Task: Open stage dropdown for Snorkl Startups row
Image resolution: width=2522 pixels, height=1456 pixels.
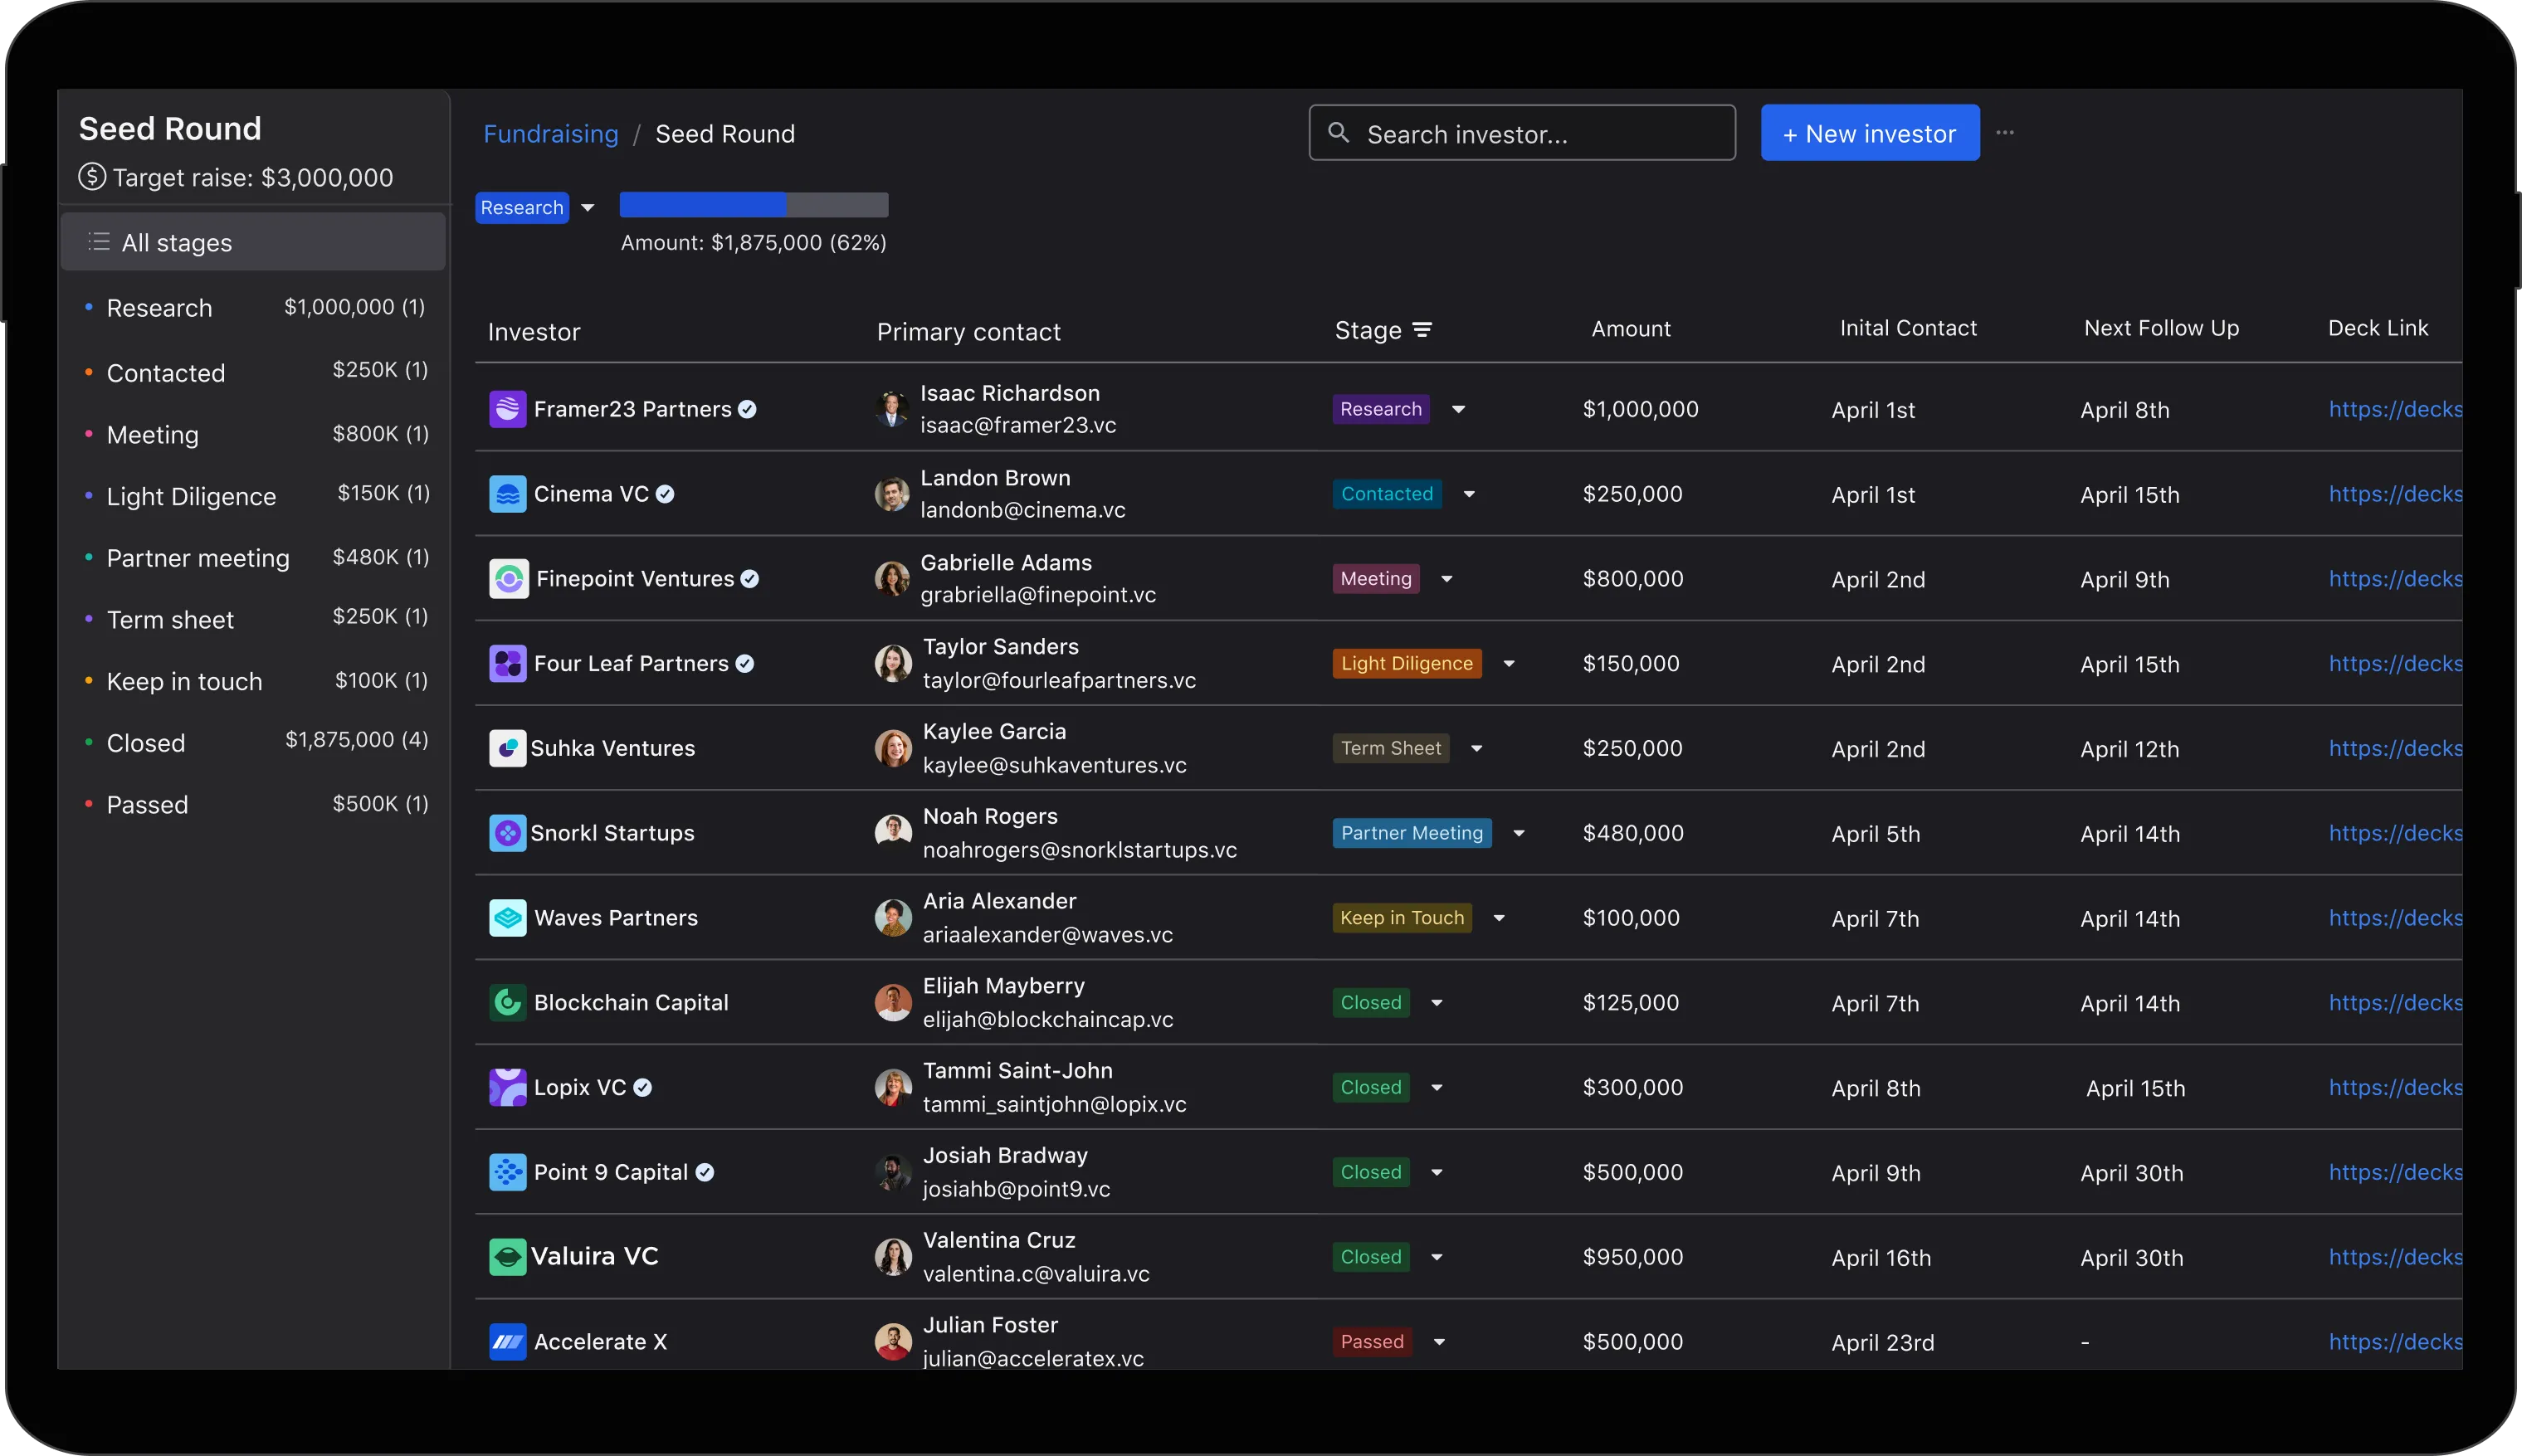Action: [x=1518, y=833]
